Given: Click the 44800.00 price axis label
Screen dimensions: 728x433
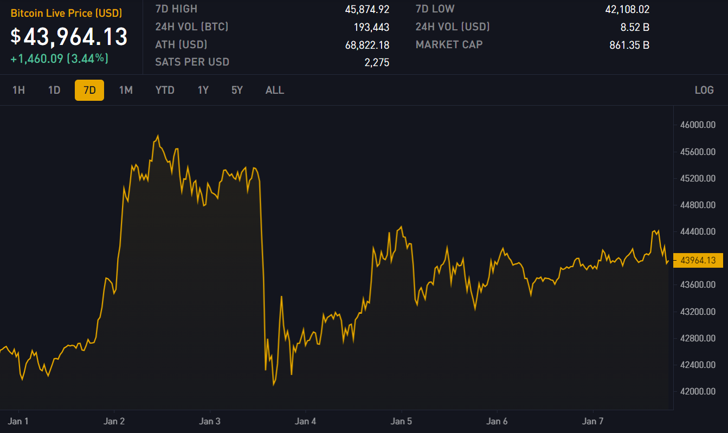Looking at the screenshot, I should [698, 205].
